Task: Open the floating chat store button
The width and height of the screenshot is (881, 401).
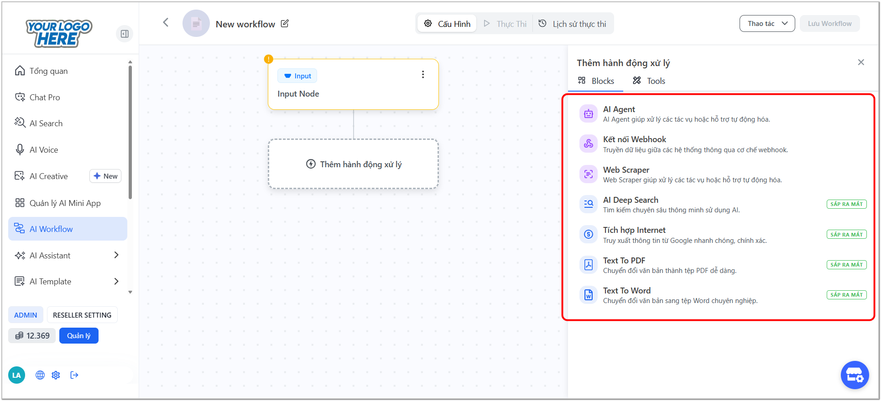Action: pyautogui.click(x=855, y=375)
